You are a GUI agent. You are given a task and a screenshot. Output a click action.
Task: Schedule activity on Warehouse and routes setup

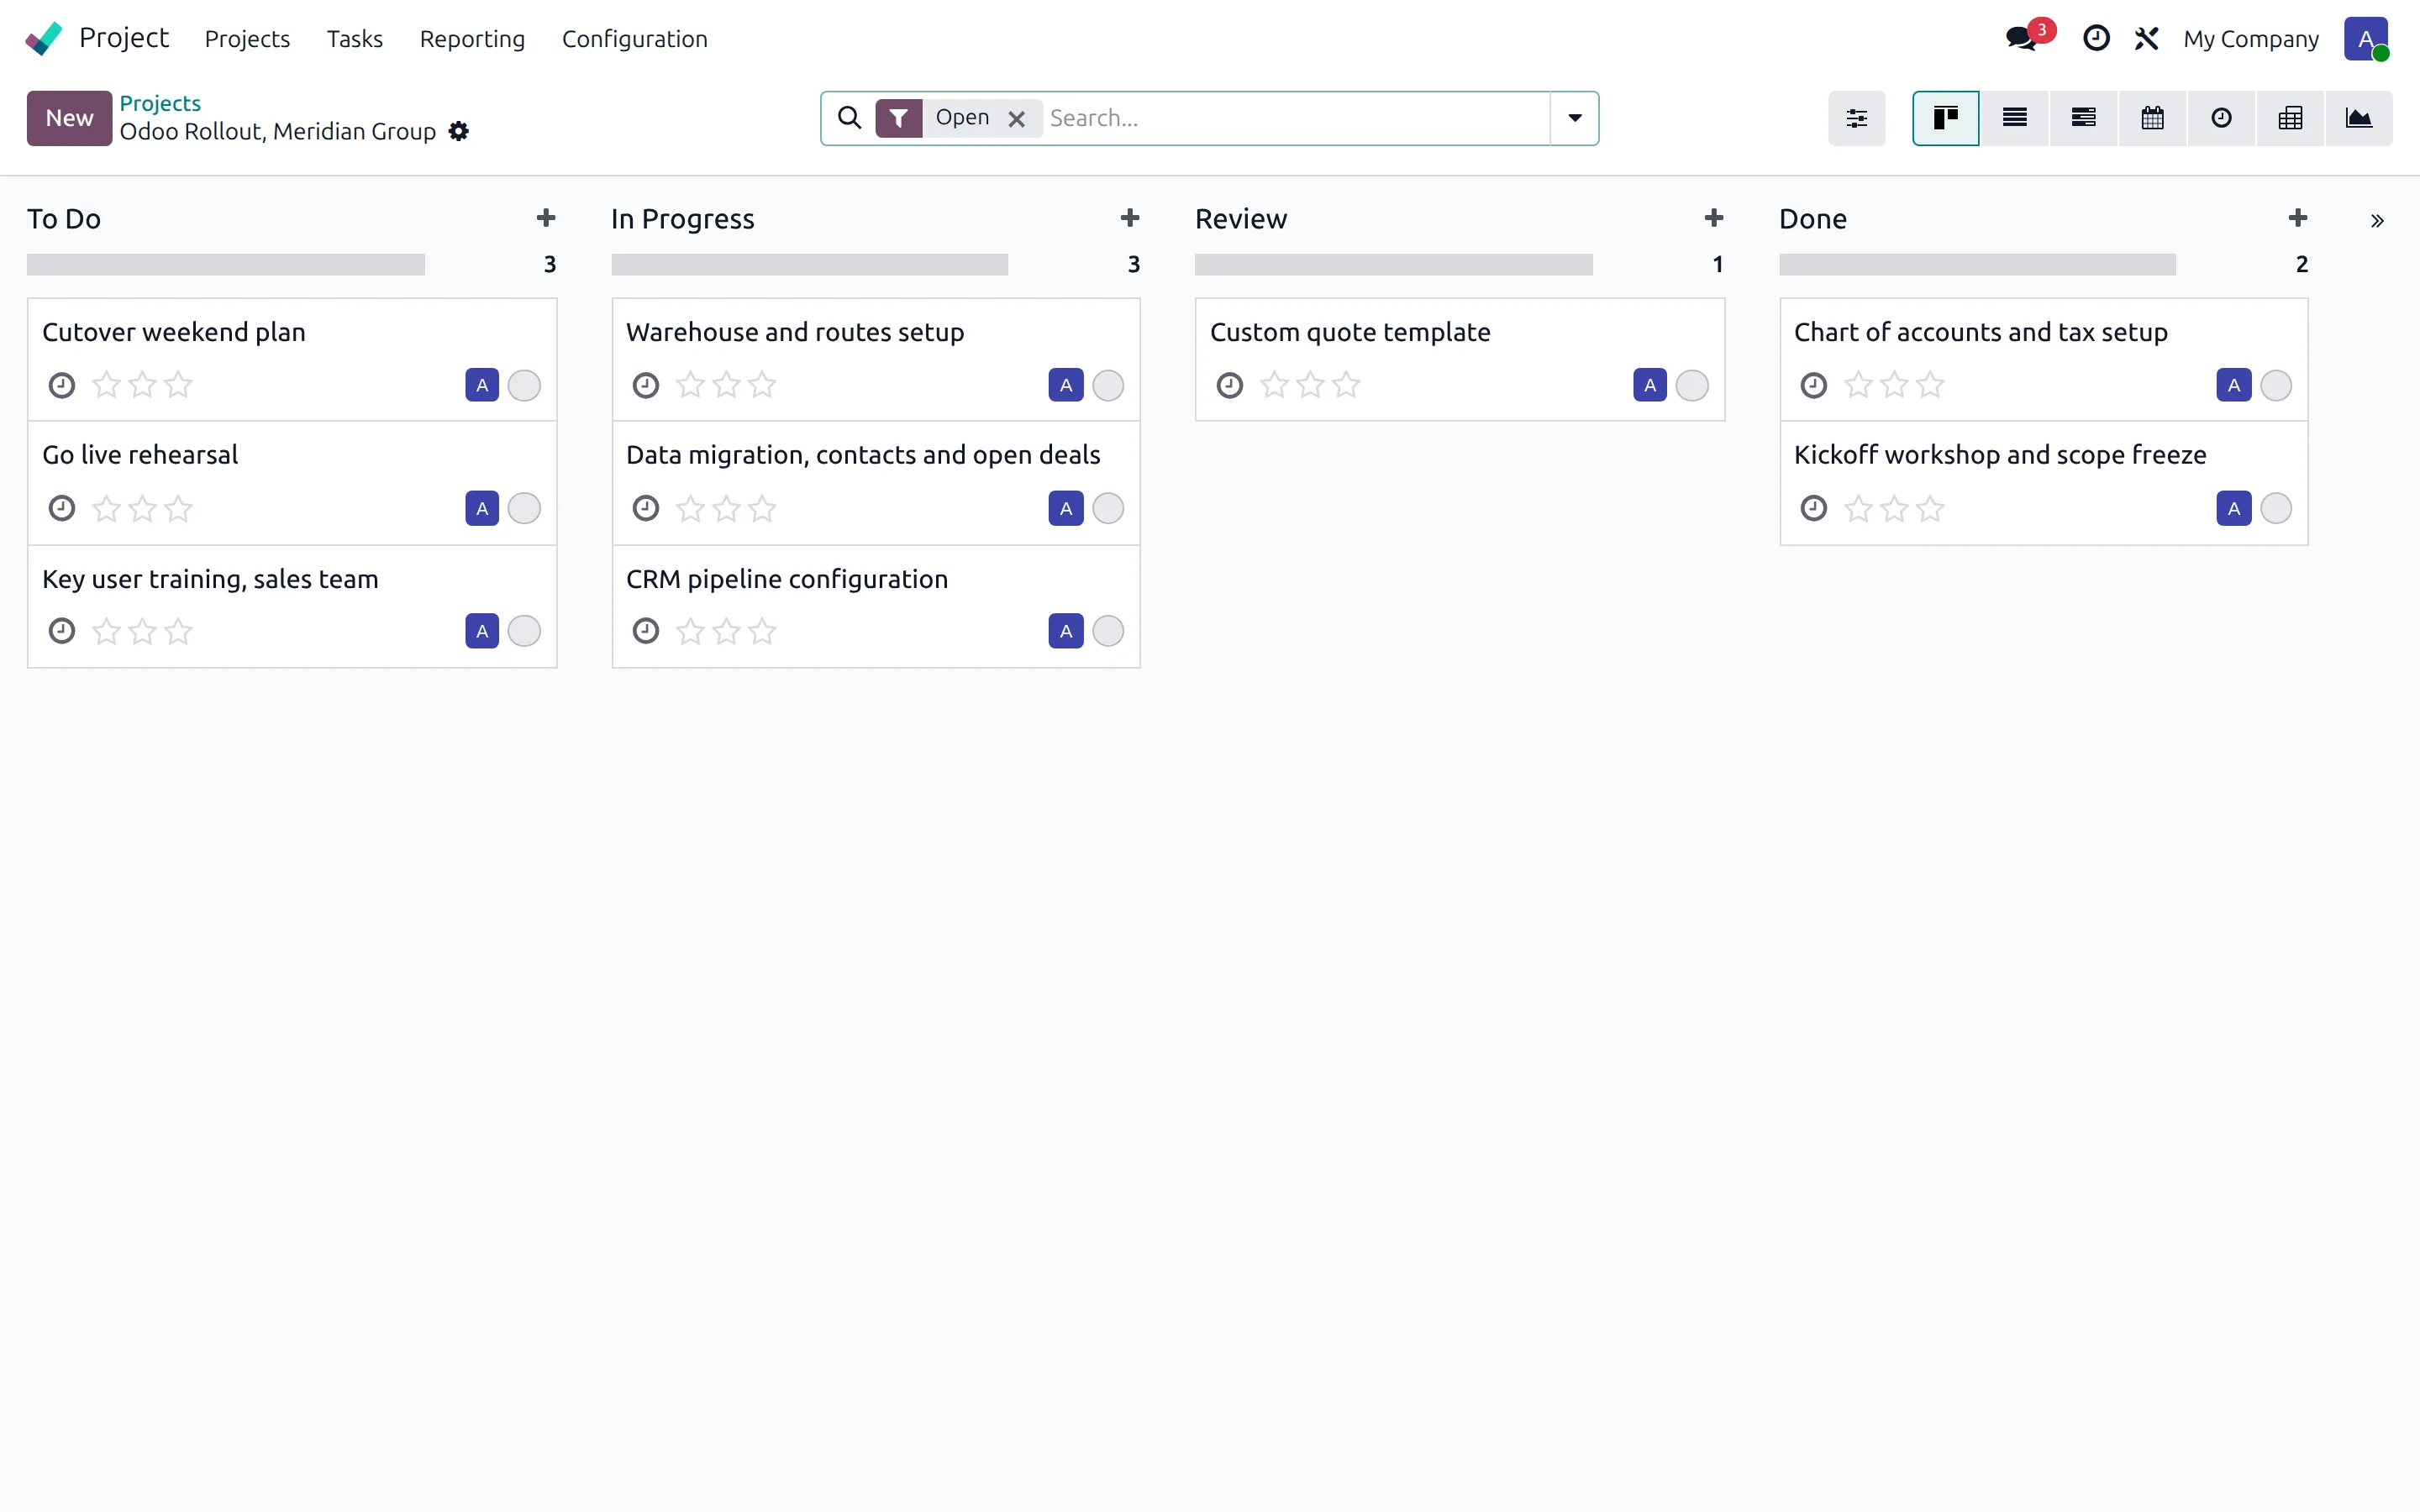point(646,385)
